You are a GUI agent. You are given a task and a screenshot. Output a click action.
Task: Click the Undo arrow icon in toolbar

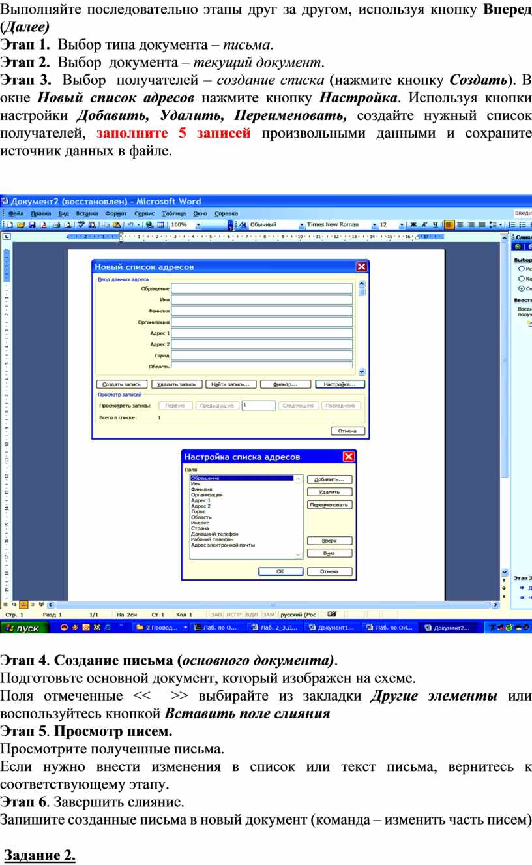pos(130,224)
